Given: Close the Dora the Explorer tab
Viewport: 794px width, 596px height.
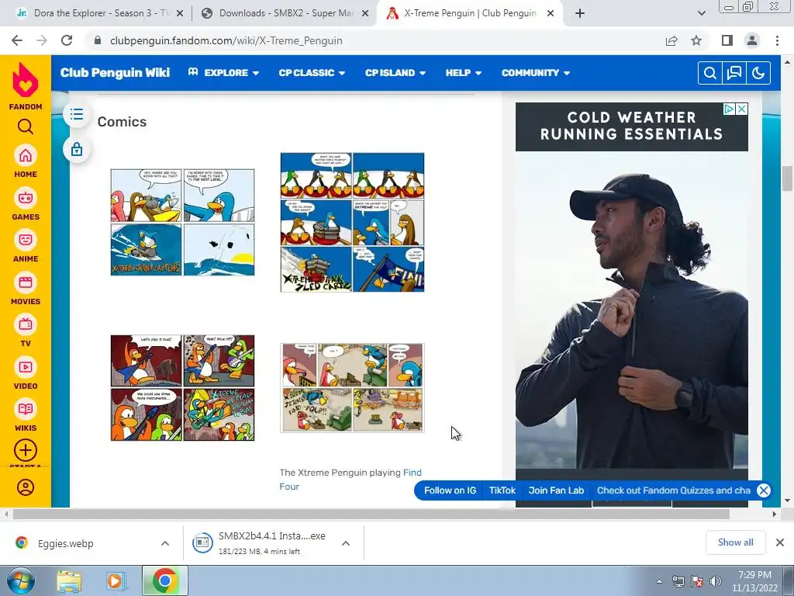Looking at the screenshot, I should tap(180, 14).
